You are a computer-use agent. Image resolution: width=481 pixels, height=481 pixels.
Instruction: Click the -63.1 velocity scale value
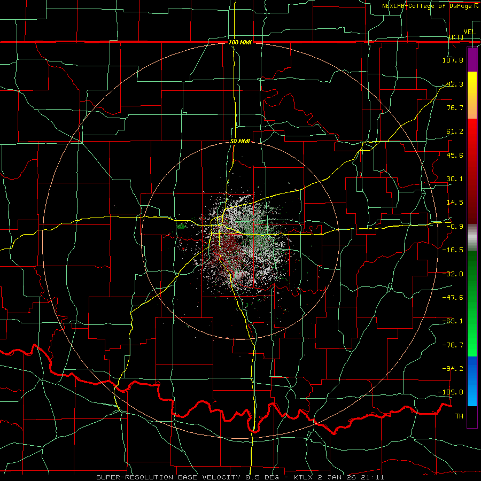click(453, 321)
